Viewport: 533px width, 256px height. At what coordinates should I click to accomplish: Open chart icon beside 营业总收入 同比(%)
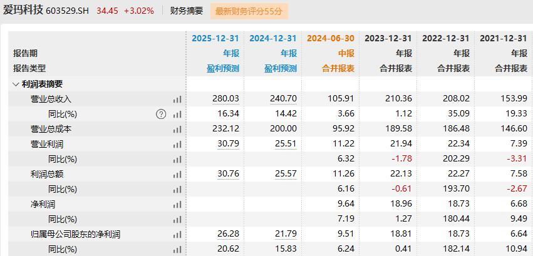pos(177,114)
